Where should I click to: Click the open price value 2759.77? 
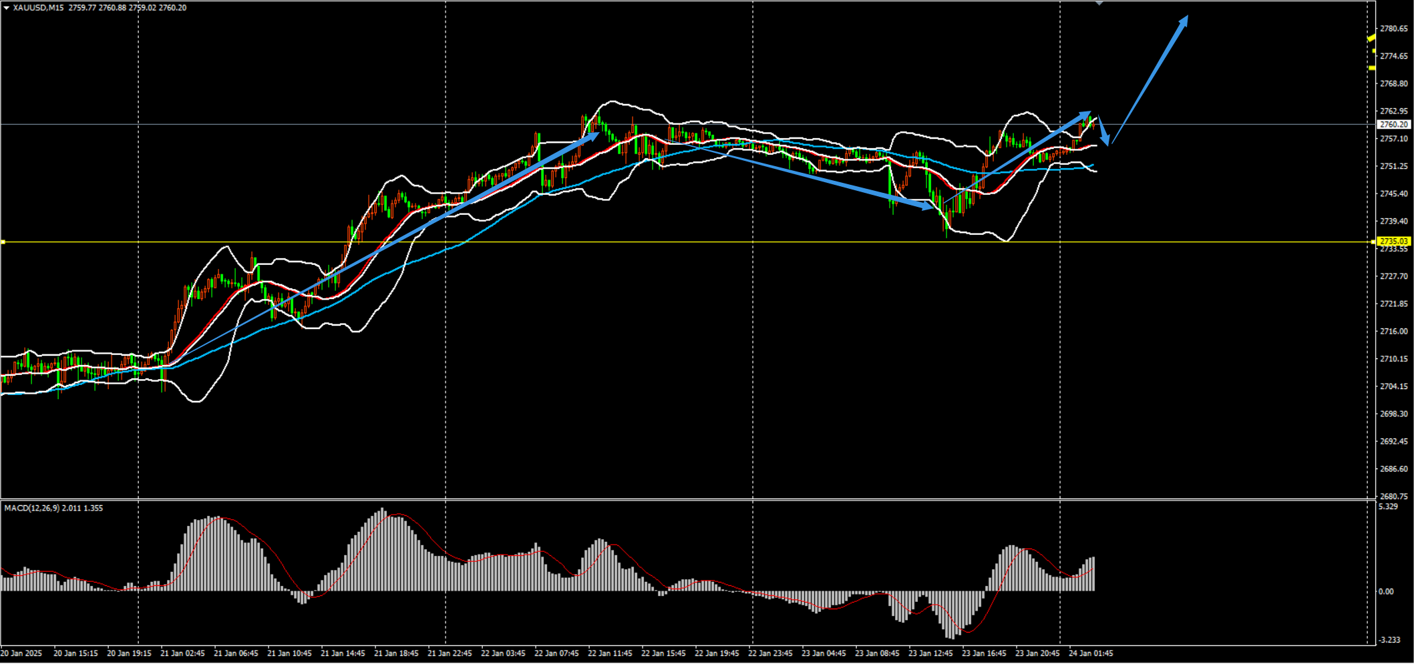click(82, 8)
